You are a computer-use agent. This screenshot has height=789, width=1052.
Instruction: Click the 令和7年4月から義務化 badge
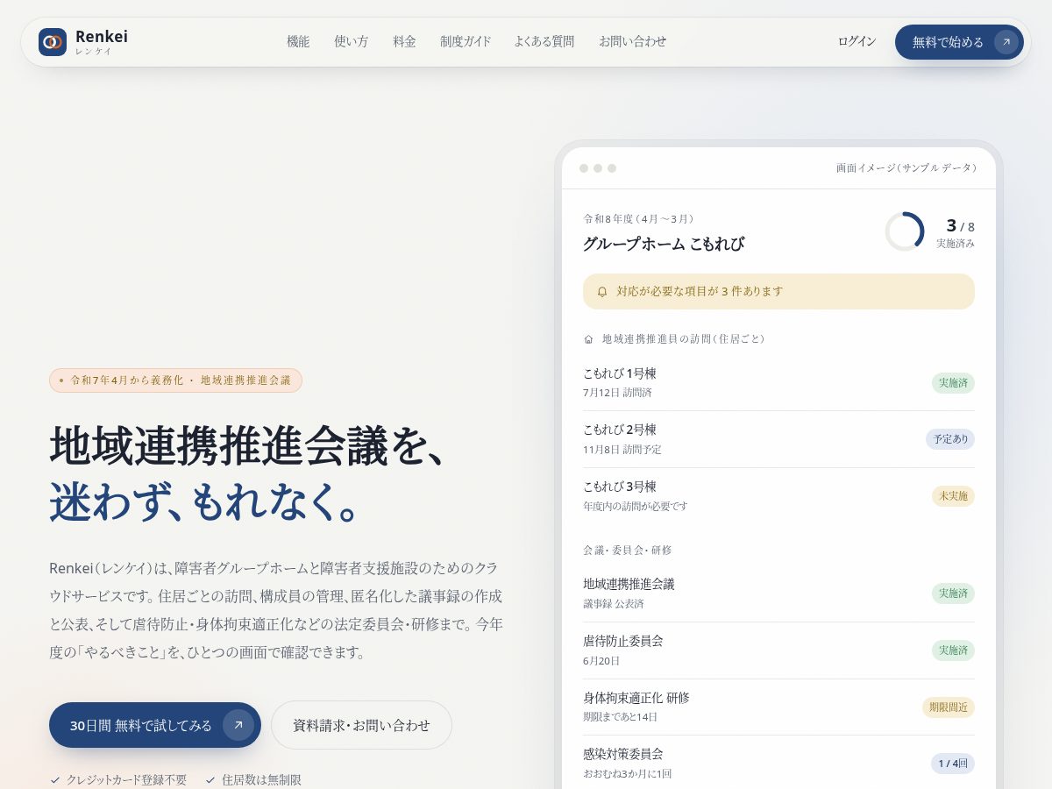point(175,380)
